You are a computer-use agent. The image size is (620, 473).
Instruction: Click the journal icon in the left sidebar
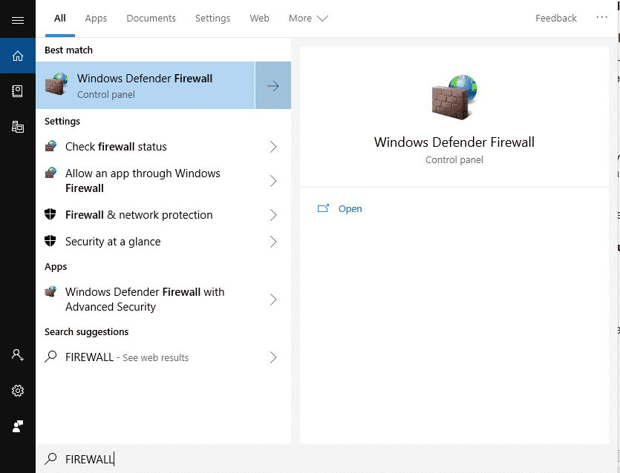click(x=17, y=90)
